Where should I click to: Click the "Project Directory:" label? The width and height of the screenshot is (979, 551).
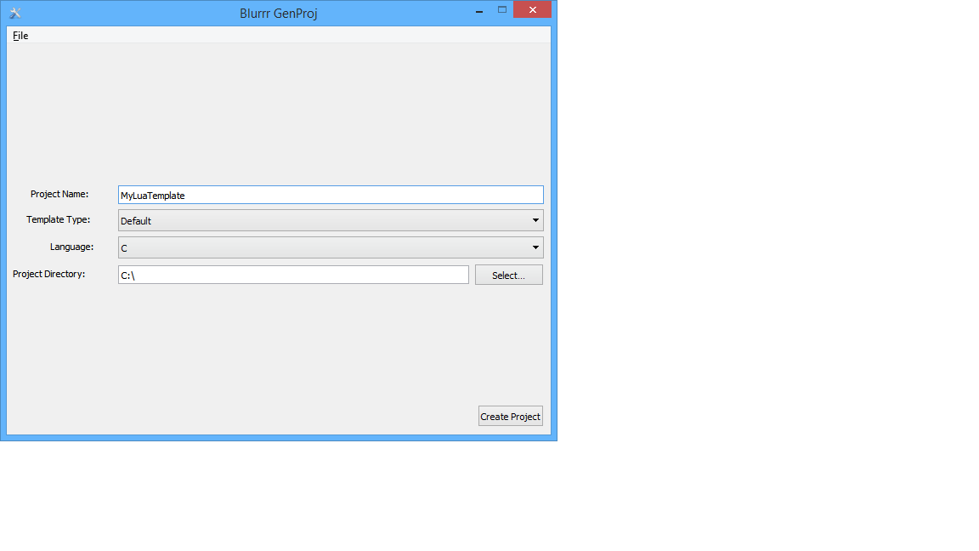[49, 274]
